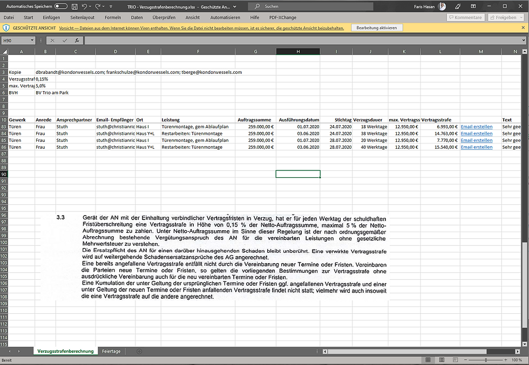This screenshot has height=365, width=529.
Task: Open the Seitenlayout tab
Action: (x=82, y=18)
